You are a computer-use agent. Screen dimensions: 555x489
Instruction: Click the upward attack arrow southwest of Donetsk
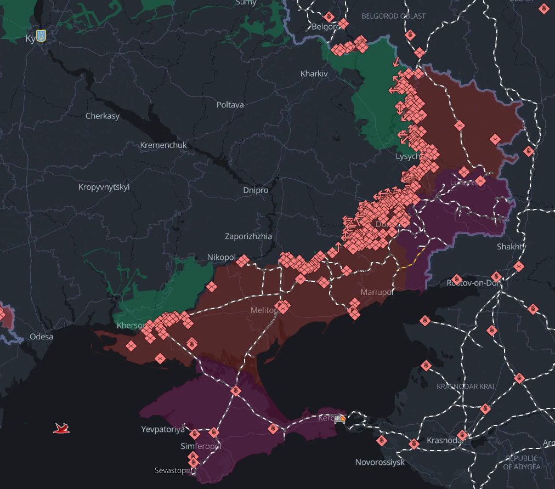pyautogui.click(x=338, y=247)
